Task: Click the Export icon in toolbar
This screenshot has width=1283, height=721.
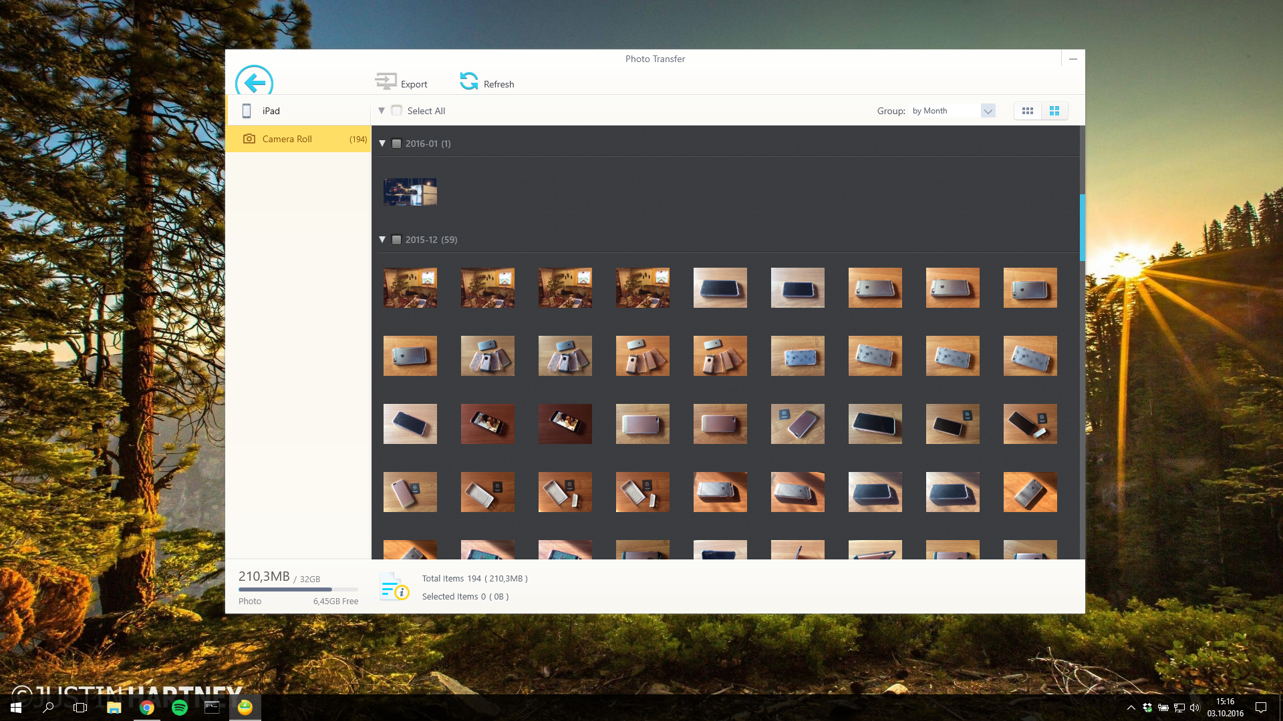Action: (x=386, y=81)
